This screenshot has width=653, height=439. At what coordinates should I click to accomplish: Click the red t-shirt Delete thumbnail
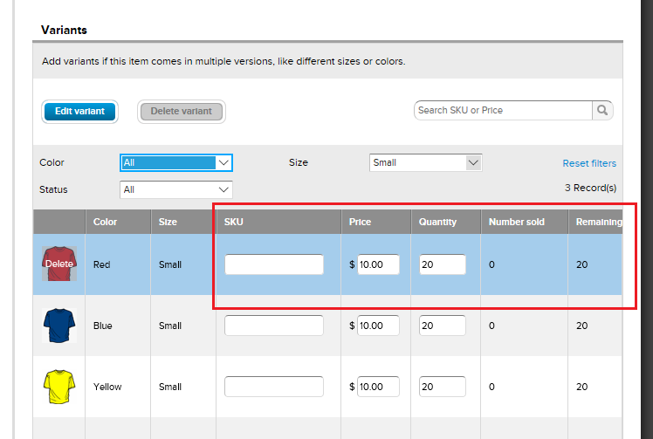click(x=59, y=264)
